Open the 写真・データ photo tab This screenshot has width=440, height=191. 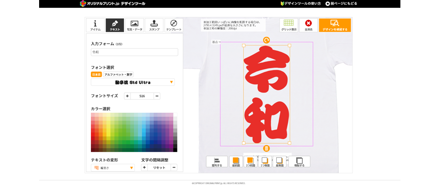[x=134, y=25]
